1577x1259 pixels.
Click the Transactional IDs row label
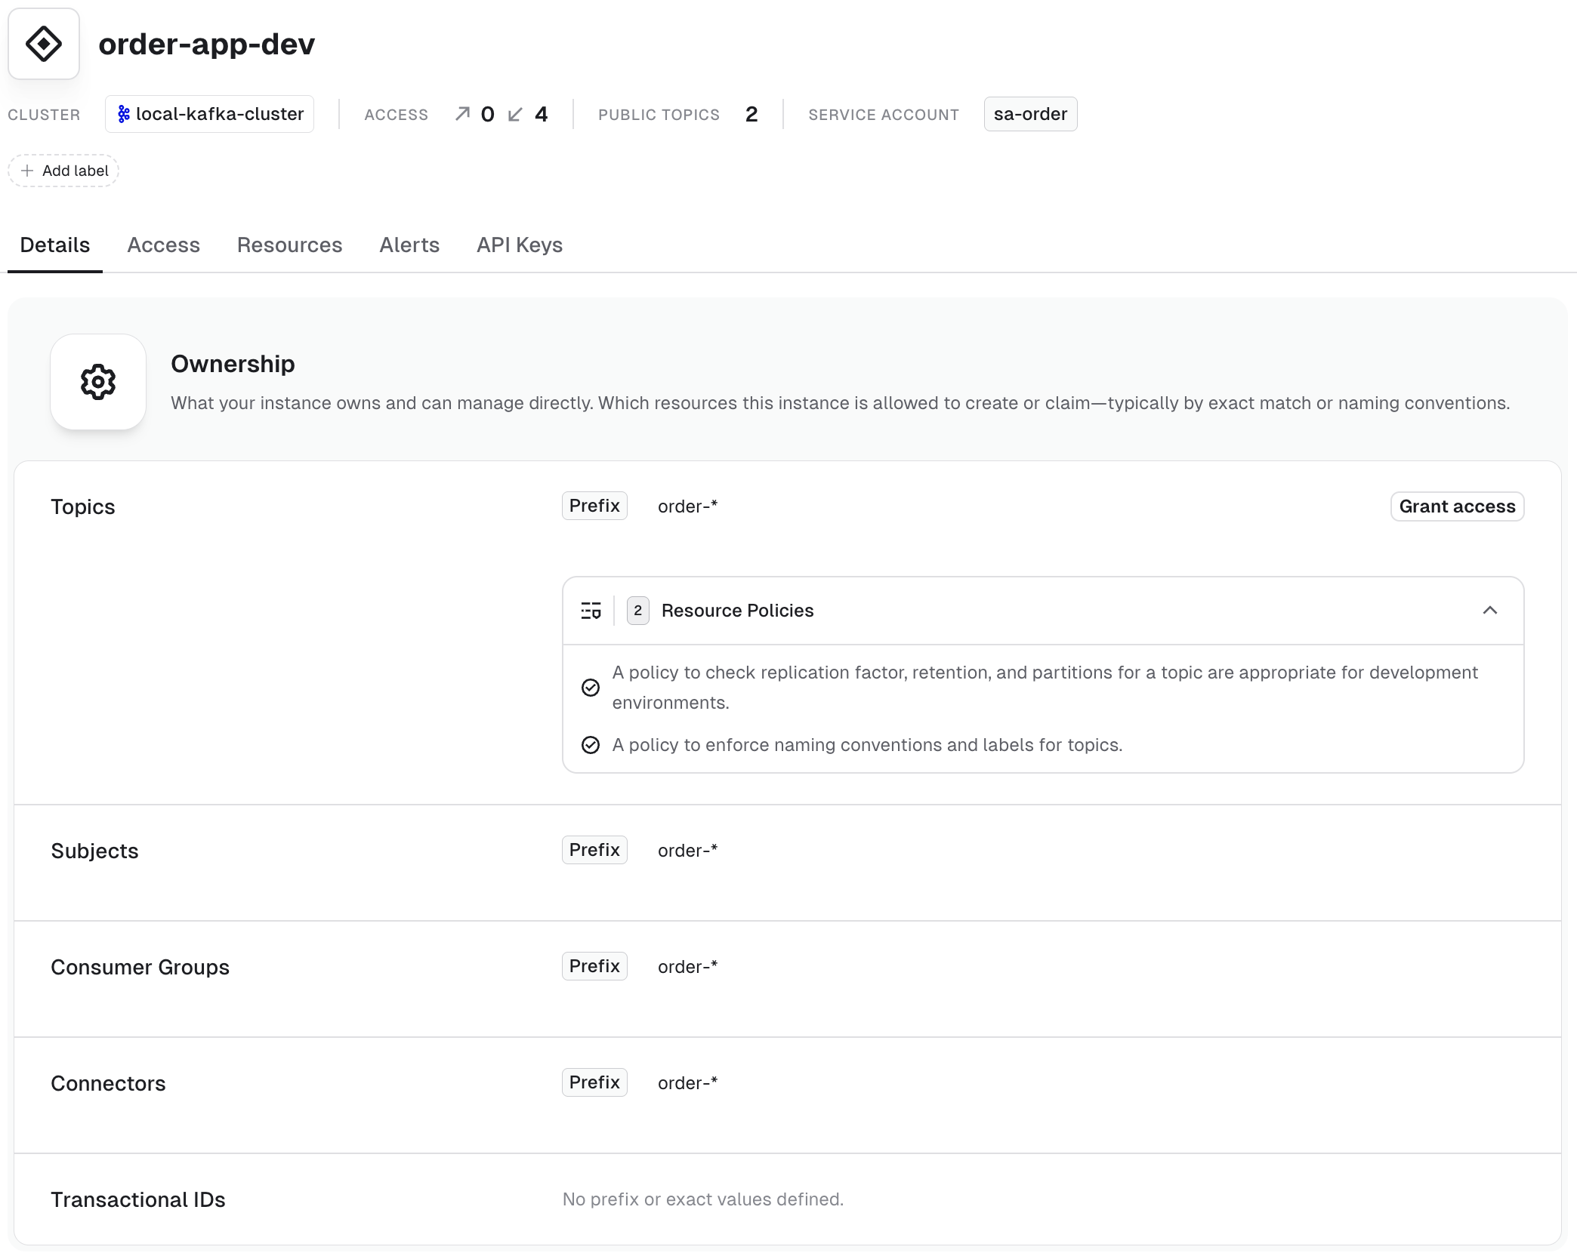pyautogui.click(x=138, y=1199)
